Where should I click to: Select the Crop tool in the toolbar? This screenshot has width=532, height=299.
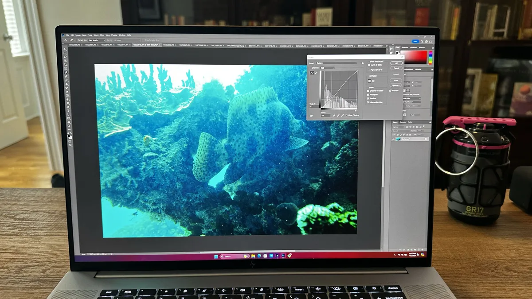(x=65, y=65)
